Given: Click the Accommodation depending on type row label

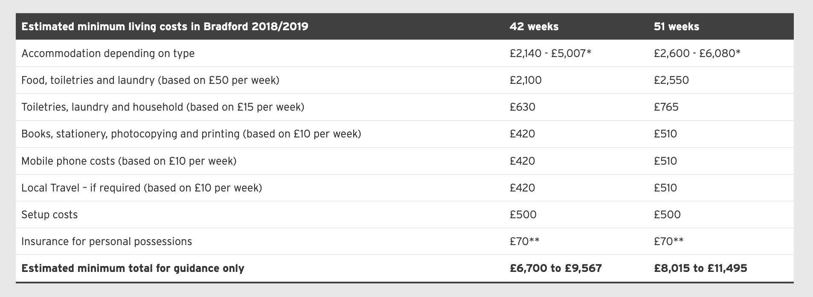Looking at the screenshot, I should [108, 54].
